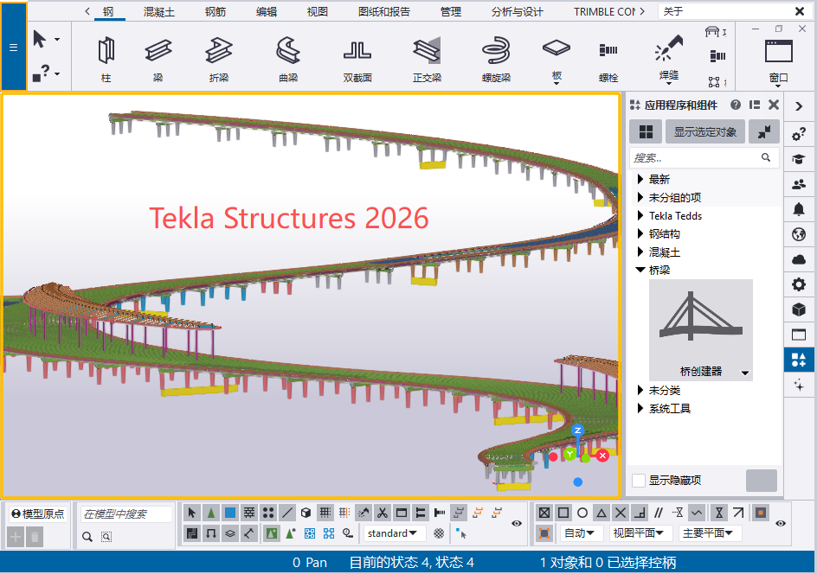The image size is (817, 574).
Task: Open the standard selection filter dropdown
Action: tap(395, 533)
